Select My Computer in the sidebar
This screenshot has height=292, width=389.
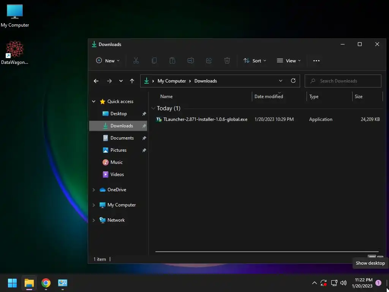pos(121,205)
